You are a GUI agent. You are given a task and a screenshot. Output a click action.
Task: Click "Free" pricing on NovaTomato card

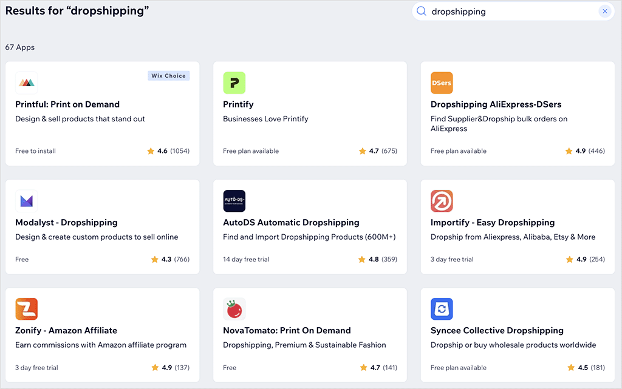[x=230, y=368]
